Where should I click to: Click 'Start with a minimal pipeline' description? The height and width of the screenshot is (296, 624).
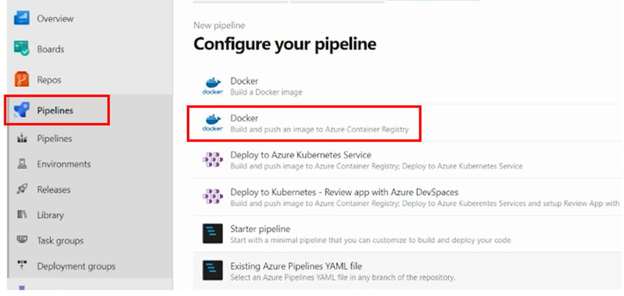(x=371, y=240)
